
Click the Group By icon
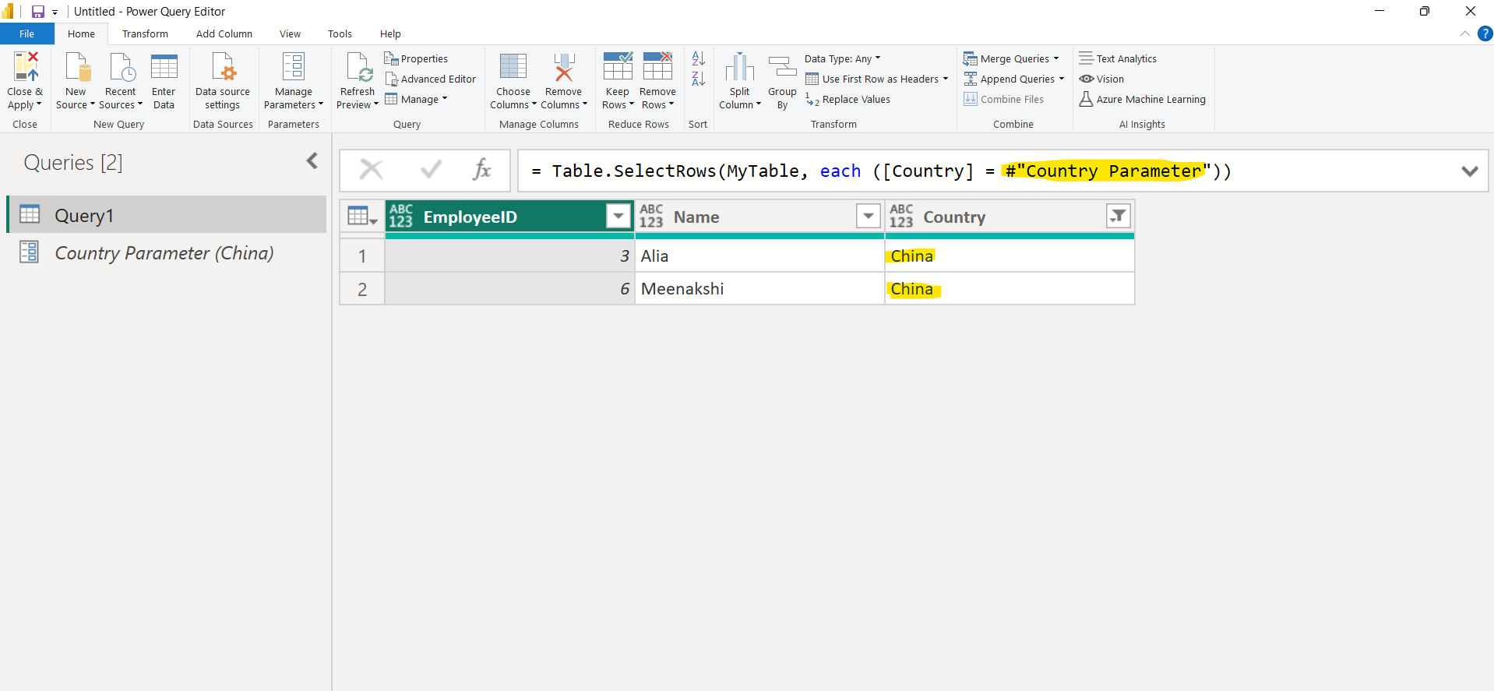(782, 68)
